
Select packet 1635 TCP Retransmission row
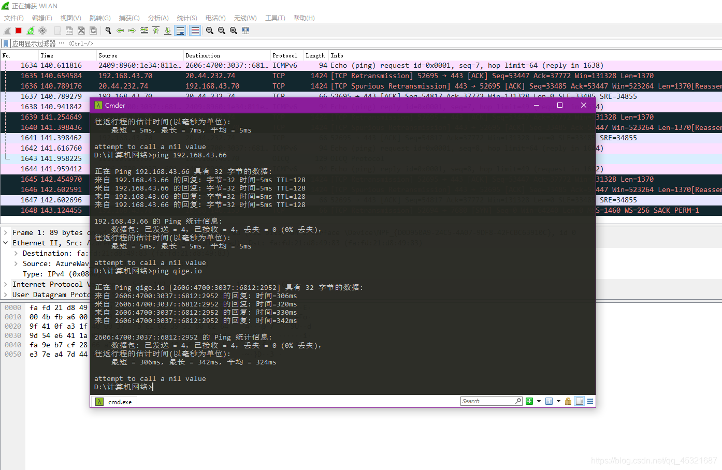361,76
